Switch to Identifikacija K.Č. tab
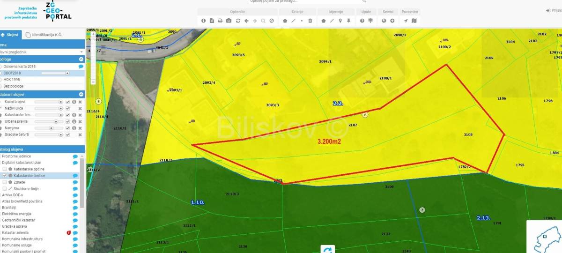 44,35
